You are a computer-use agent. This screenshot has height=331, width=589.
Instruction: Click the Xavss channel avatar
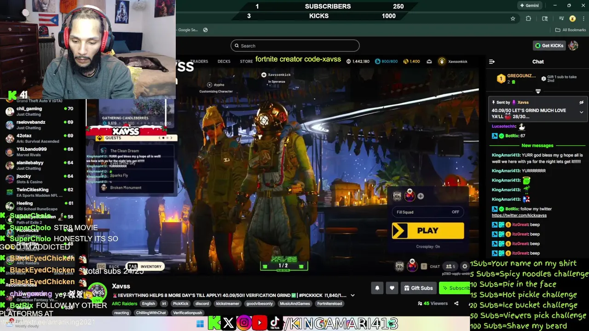98,292
